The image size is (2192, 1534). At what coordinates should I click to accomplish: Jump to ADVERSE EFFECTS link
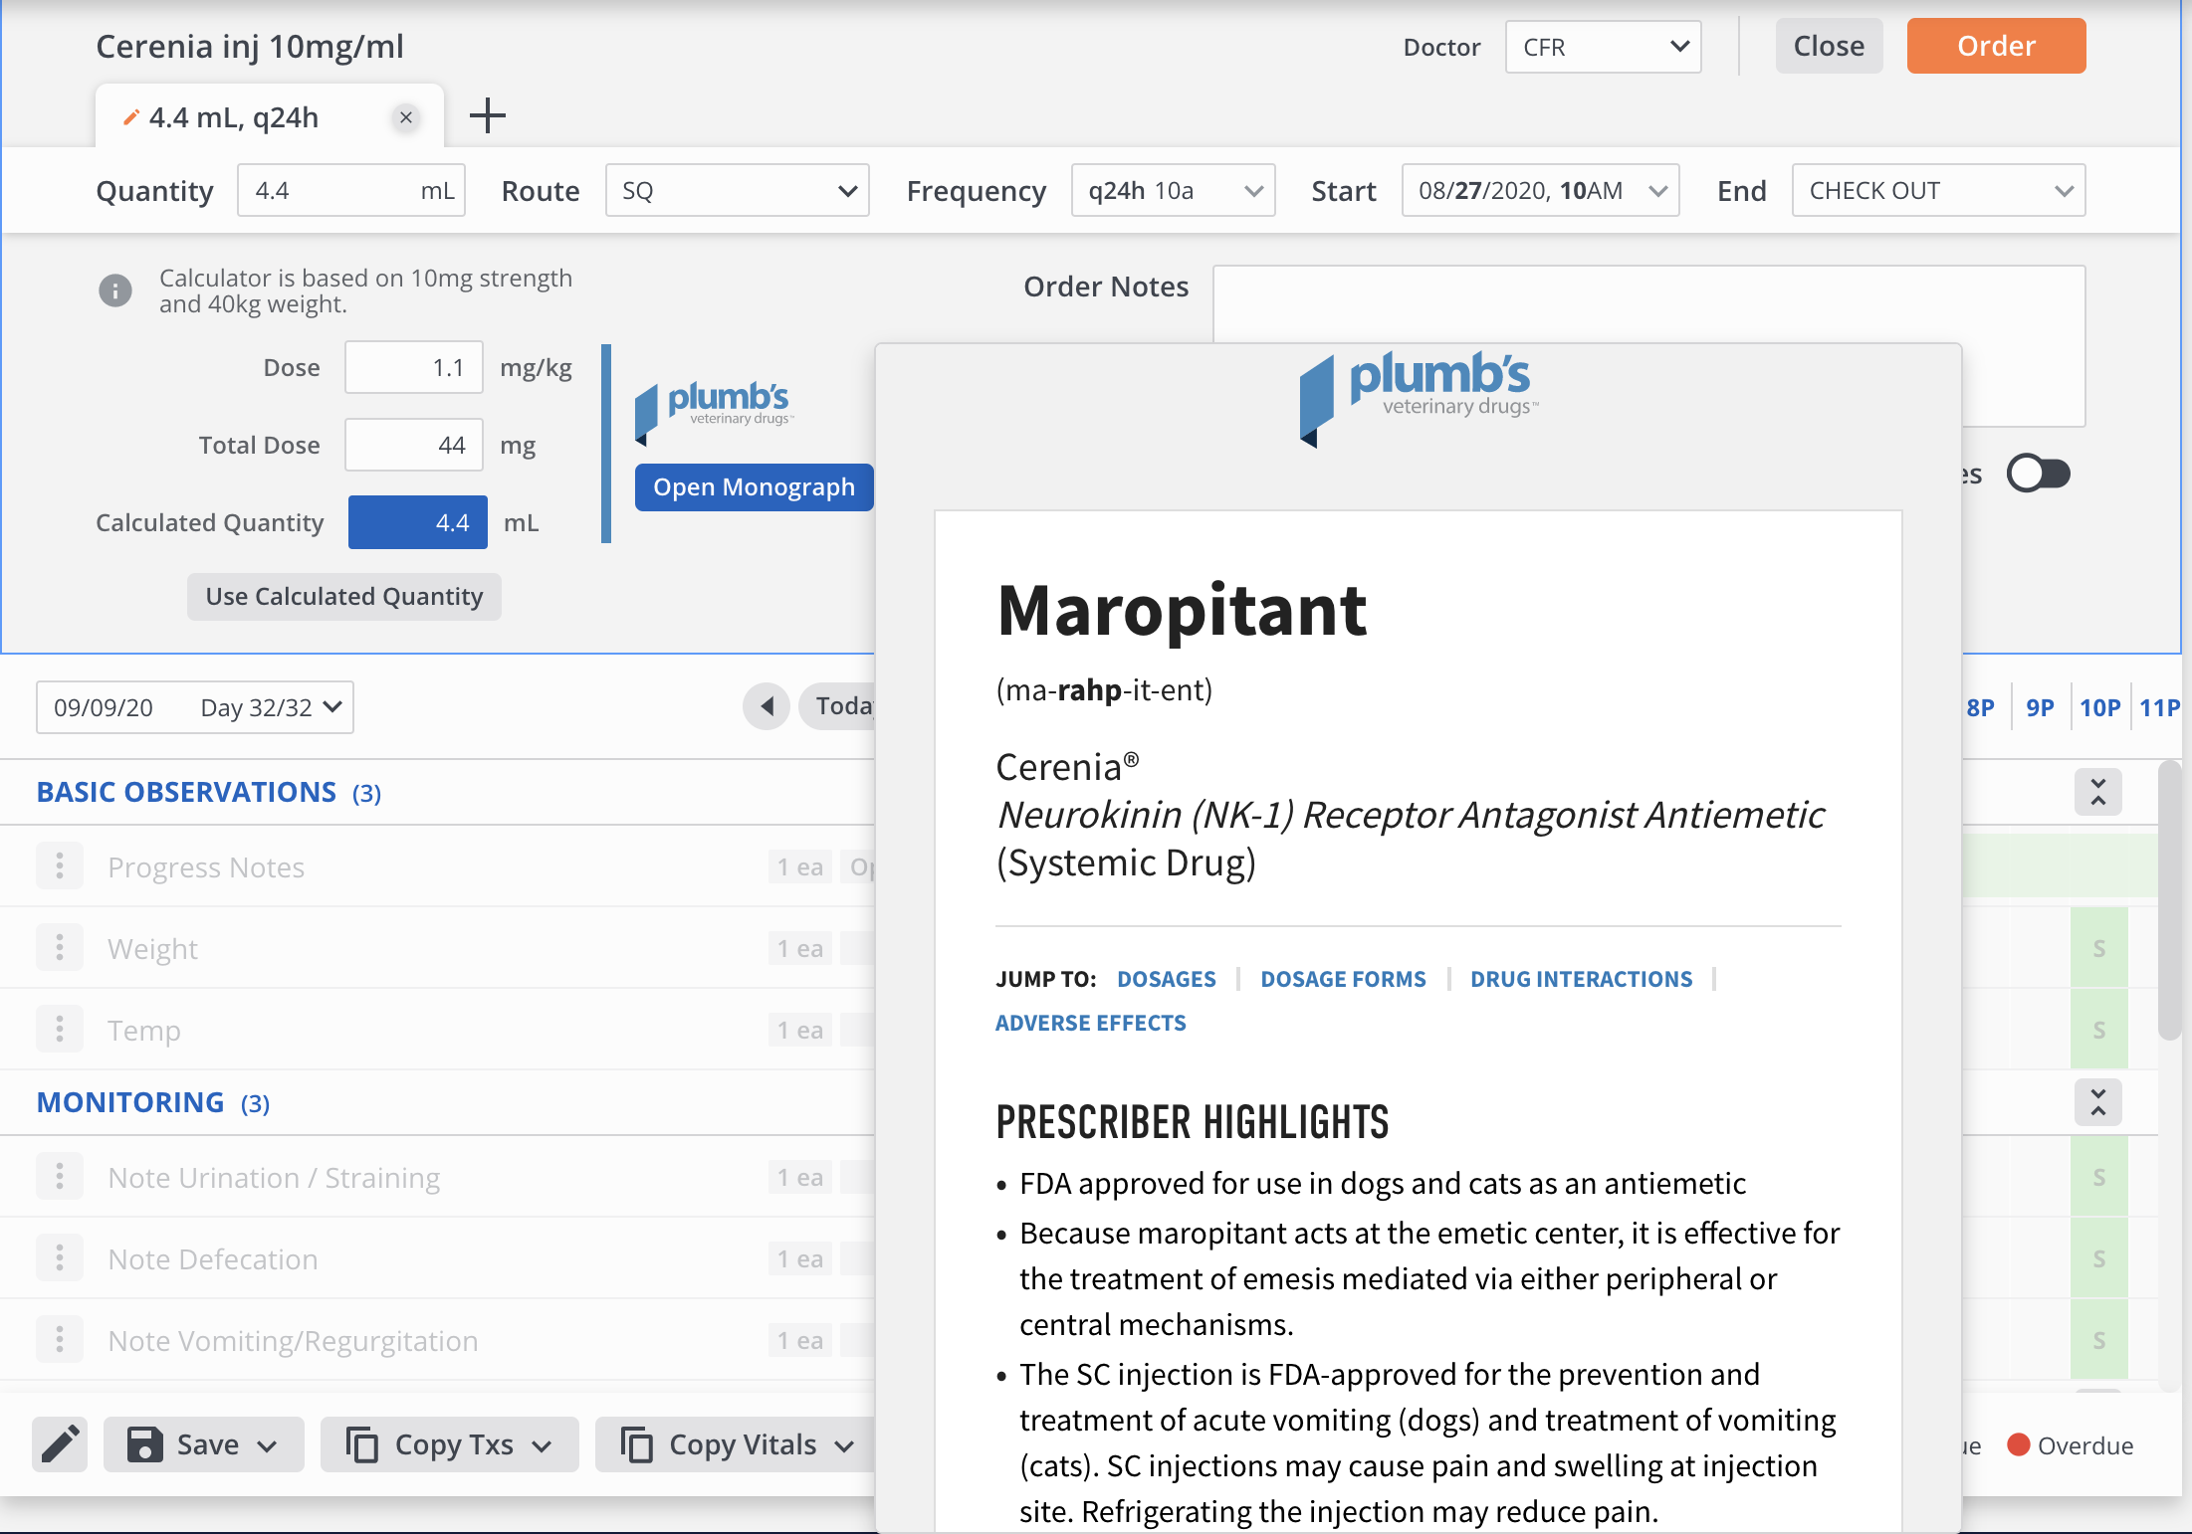(x=1090, y=1023)
